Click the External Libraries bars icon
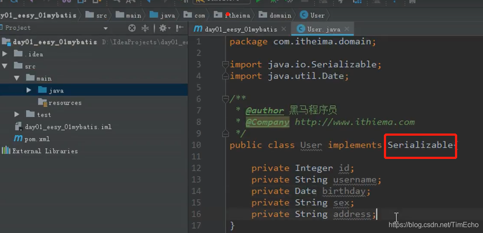Viewport: 483px width, 233px height. [6, 151]
